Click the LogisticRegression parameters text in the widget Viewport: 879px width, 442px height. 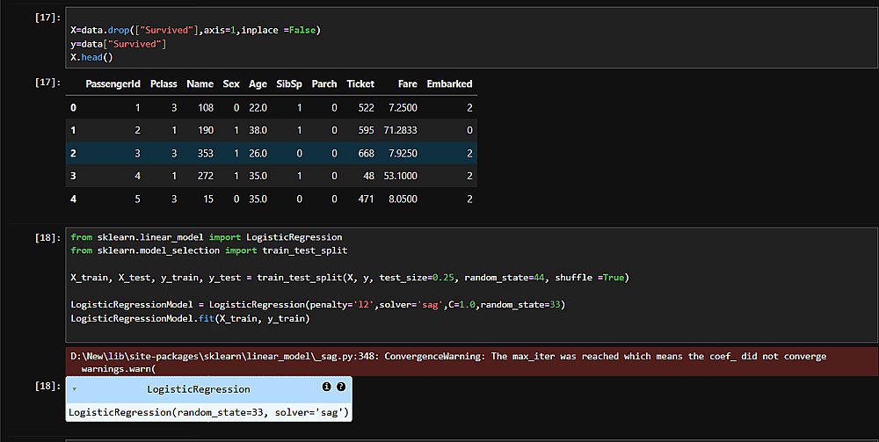209,412
